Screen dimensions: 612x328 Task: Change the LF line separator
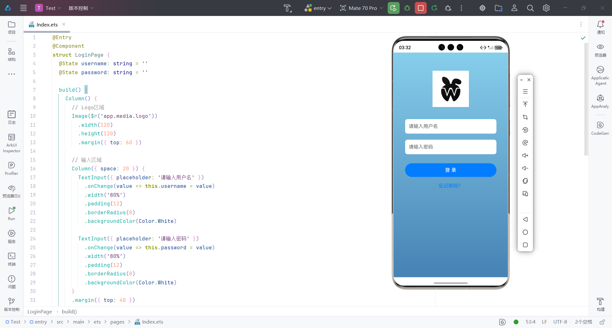544,322
